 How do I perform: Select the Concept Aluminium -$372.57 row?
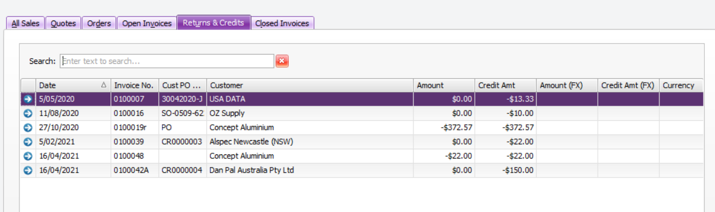[362, 128]
